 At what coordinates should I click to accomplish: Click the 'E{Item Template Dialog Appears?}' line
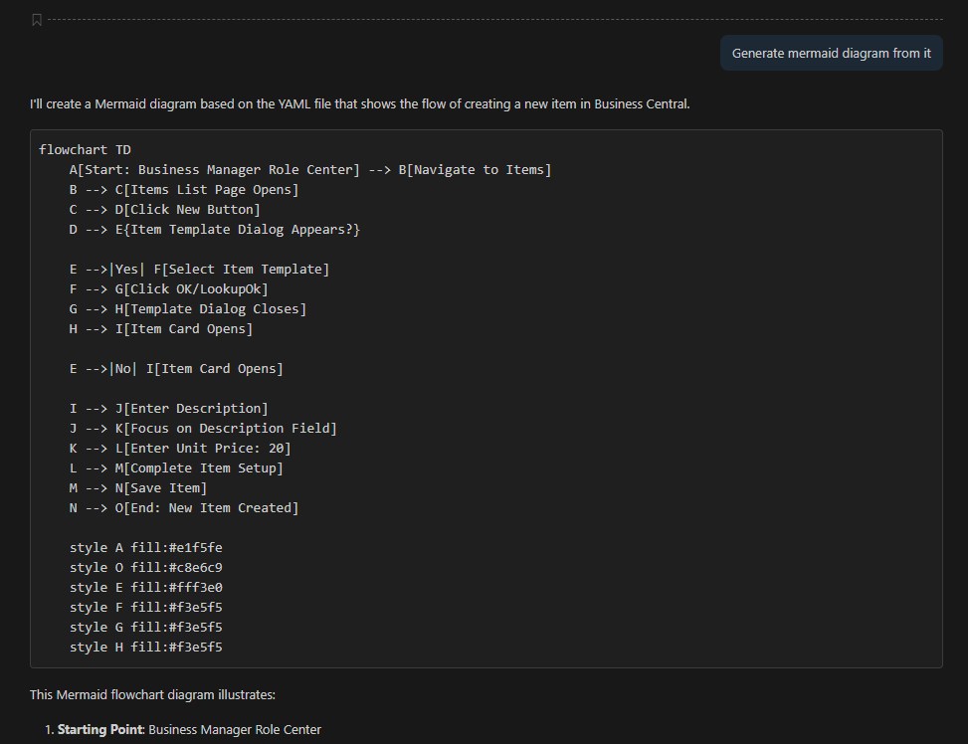point(214,230)
